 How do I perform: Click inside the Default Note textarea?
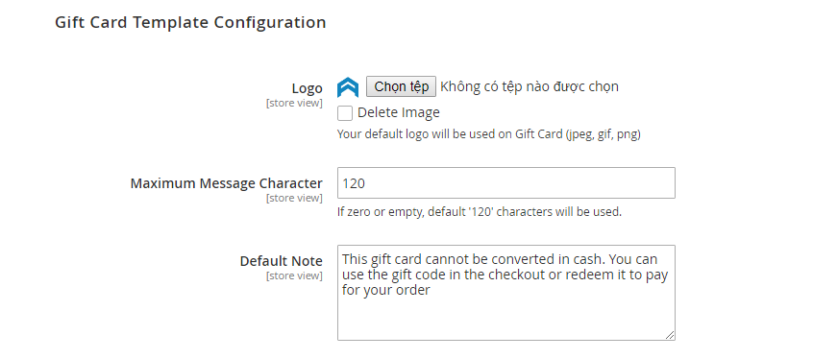tap(506, 293)
